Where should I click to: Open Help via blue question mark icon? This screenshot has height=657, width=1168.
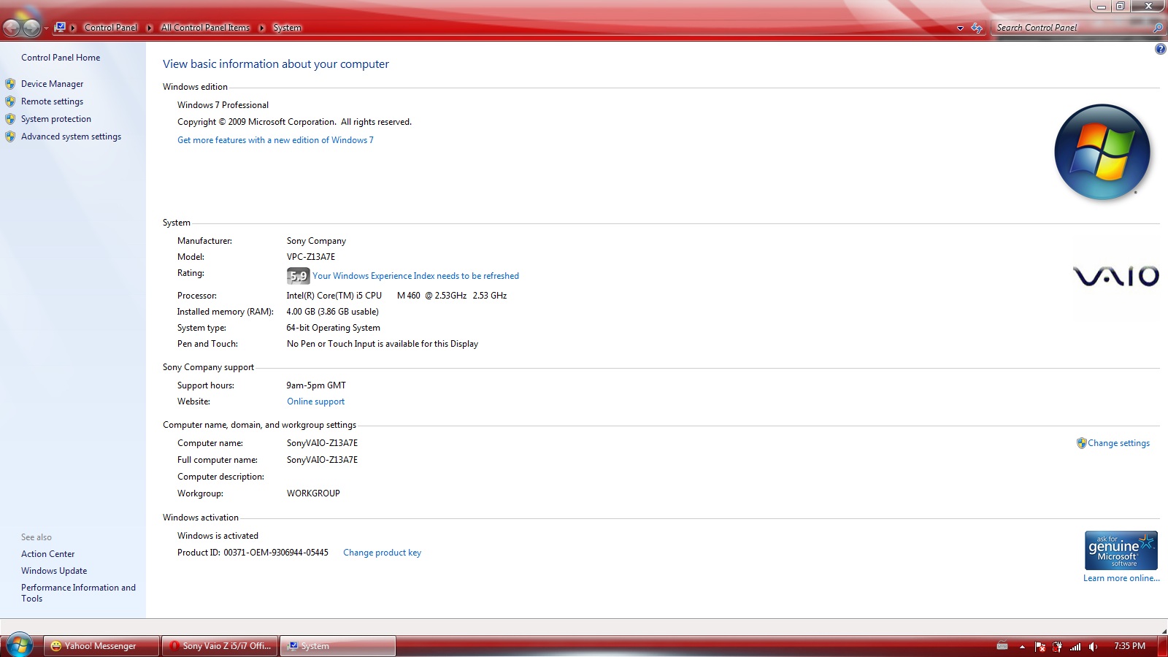point(1160,49)
